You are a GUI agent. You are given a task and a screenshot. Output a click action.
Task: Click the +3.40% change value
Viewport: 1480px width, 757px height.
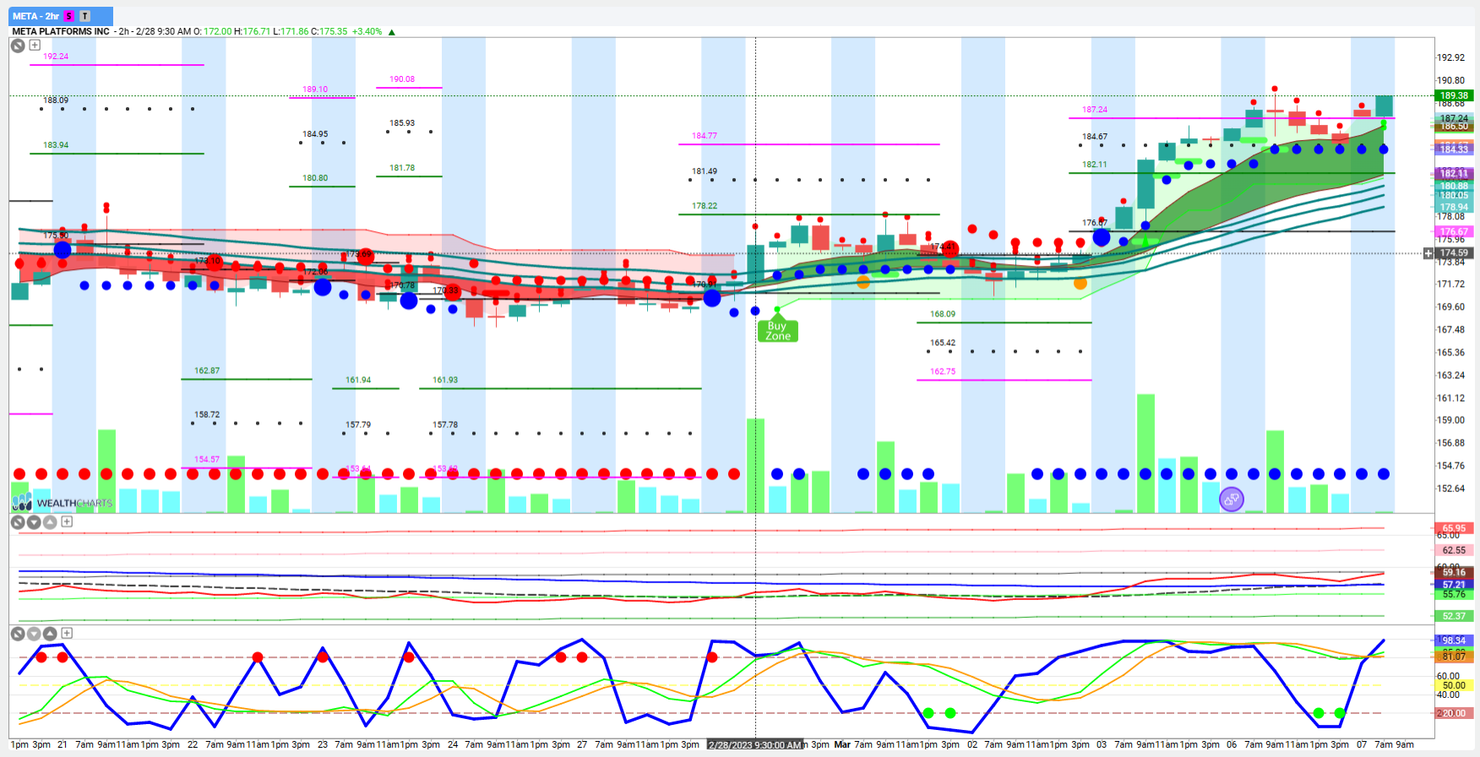(367, 31)
